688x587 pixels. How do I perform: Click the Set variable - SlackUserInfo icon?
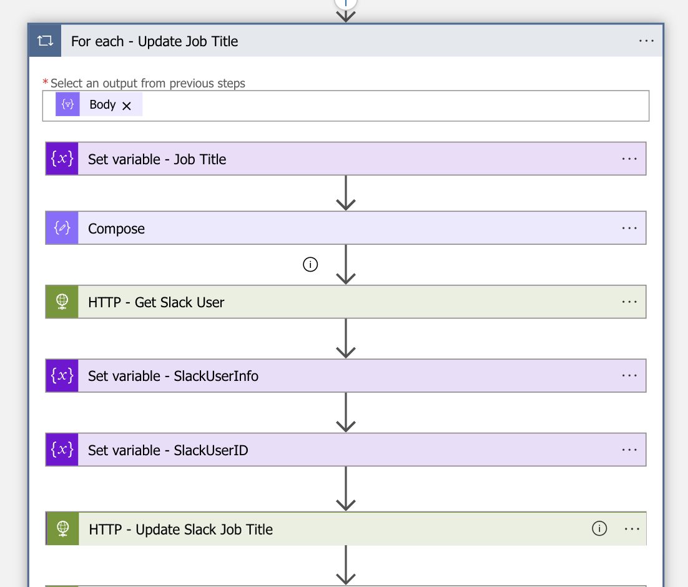(x=62, y=375)
